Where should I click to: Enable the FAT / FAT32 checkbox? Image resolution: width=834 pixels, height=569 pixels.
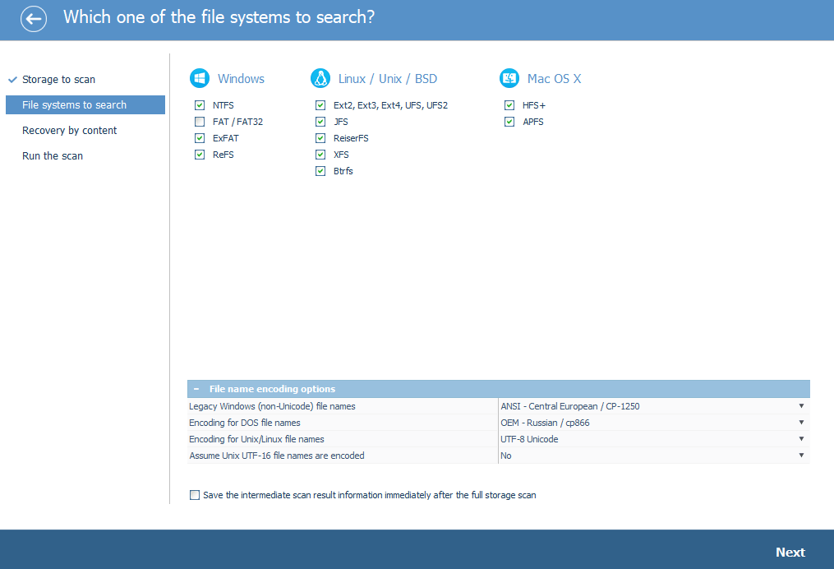pyautogui.click(x=200, y=122)
